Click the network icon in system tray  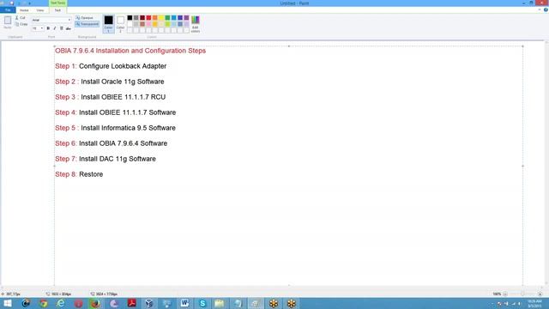pyautogui.click(x=513, y=304)
